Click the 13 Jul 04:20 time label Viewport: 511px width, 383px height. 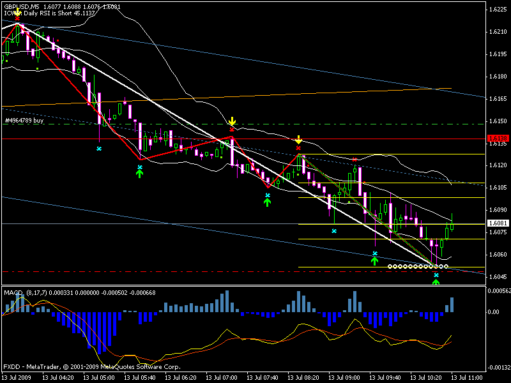pyautogui.click(x=58, y=378)
